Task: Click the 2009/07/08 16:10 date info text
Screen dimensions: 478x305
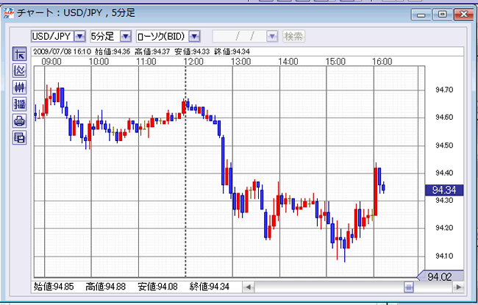Action: [63, 51]
